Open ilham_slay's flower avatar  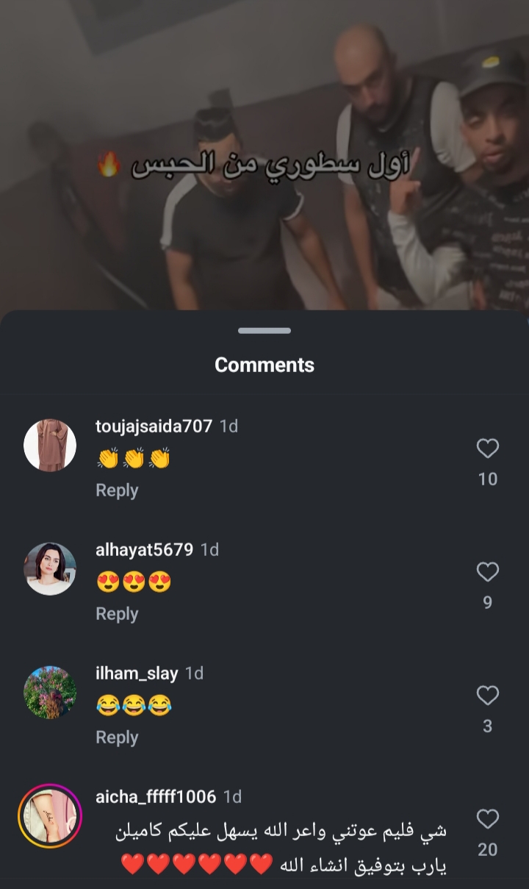50,692
